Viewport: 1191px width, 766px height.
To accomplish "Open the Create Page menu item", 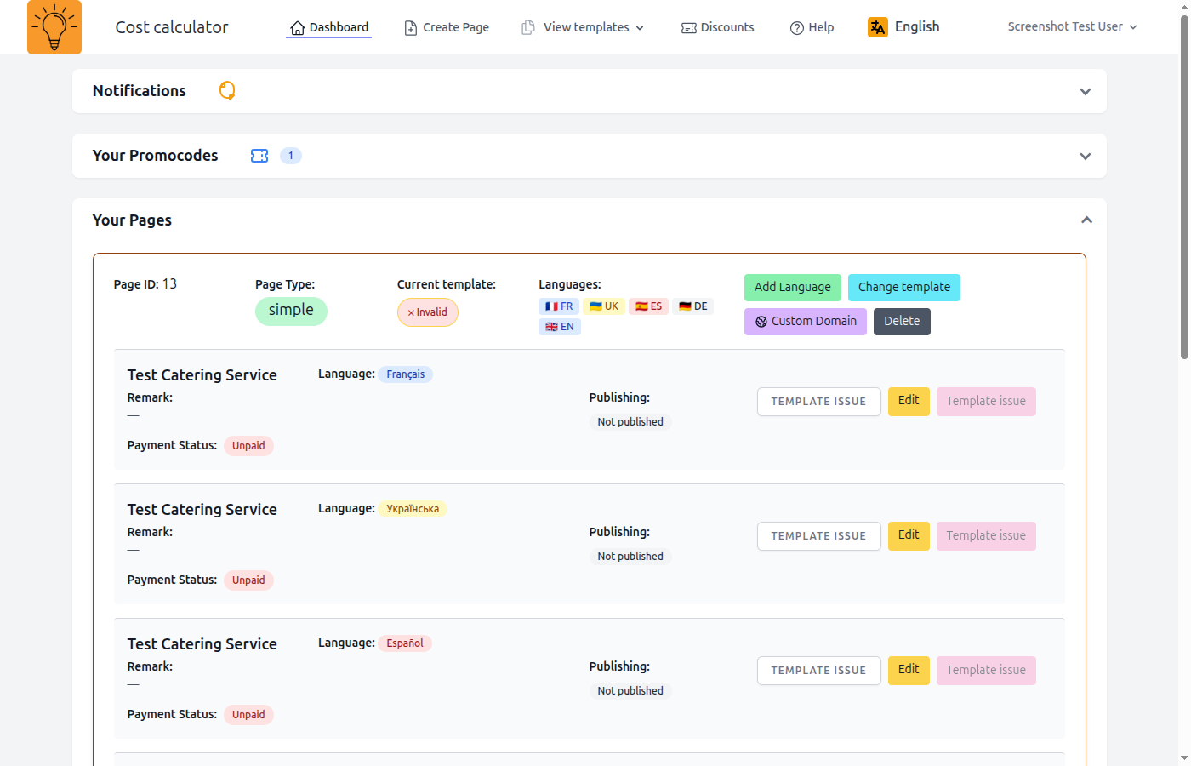I will 447,27.
